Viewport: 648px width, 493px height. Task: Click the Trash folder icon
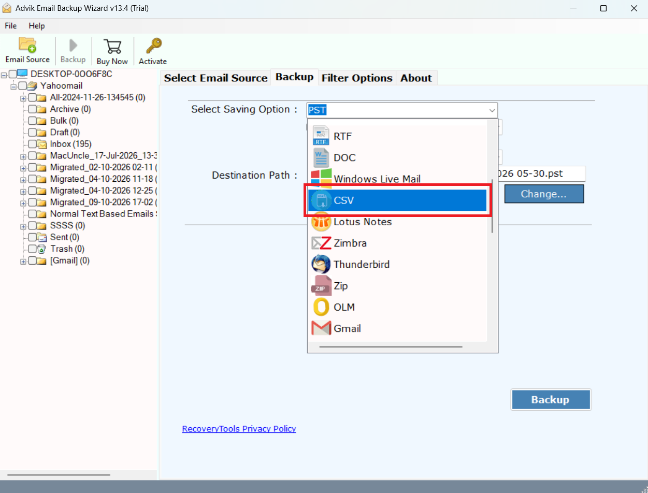coord(42,249)
